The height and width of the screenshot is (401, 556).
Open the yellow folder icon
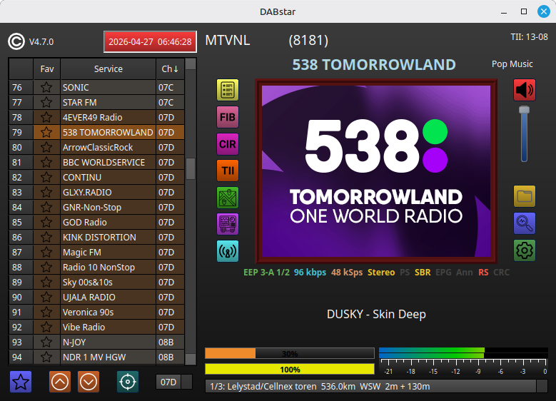click(x=525, y=196)
